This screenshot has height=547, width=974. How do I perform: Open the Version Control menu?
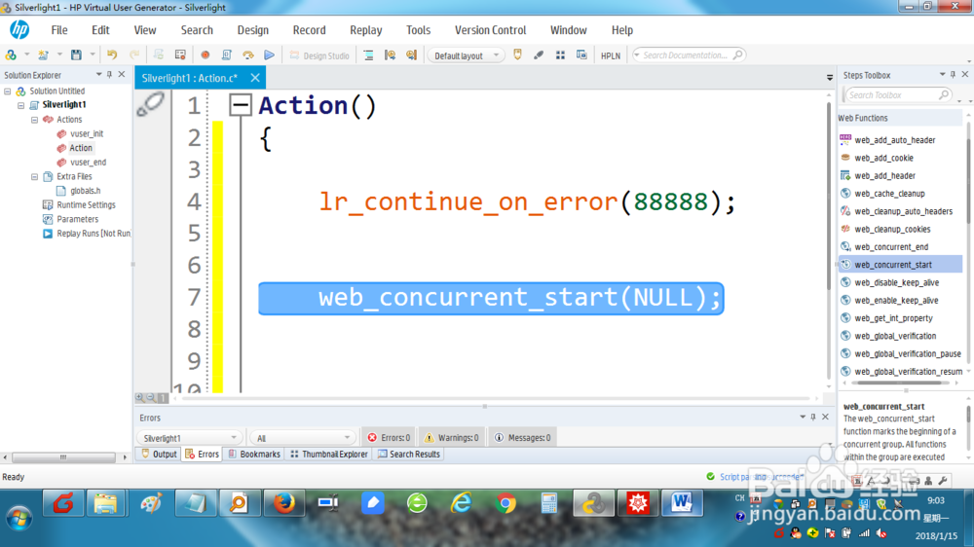[x=490, y=30]
